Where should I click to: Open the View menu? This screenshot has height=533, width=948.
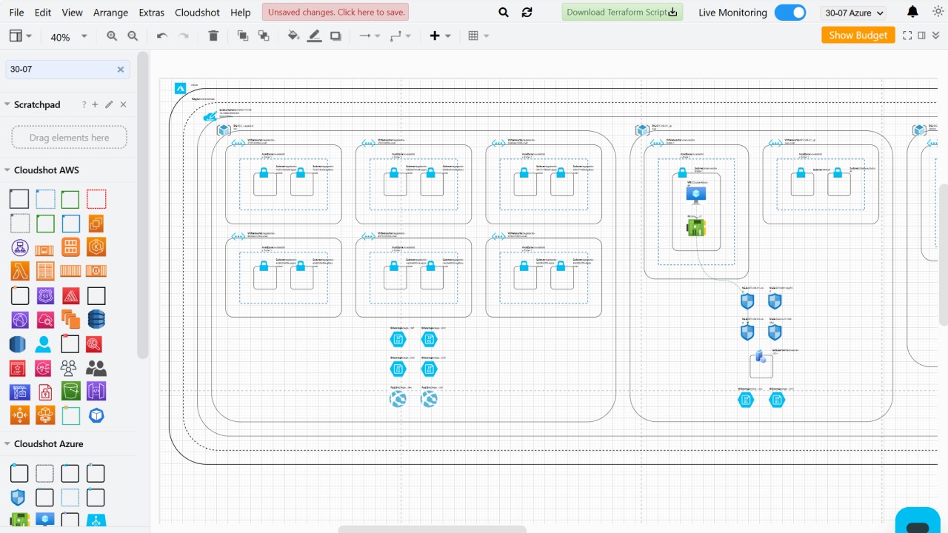(72, 13)
